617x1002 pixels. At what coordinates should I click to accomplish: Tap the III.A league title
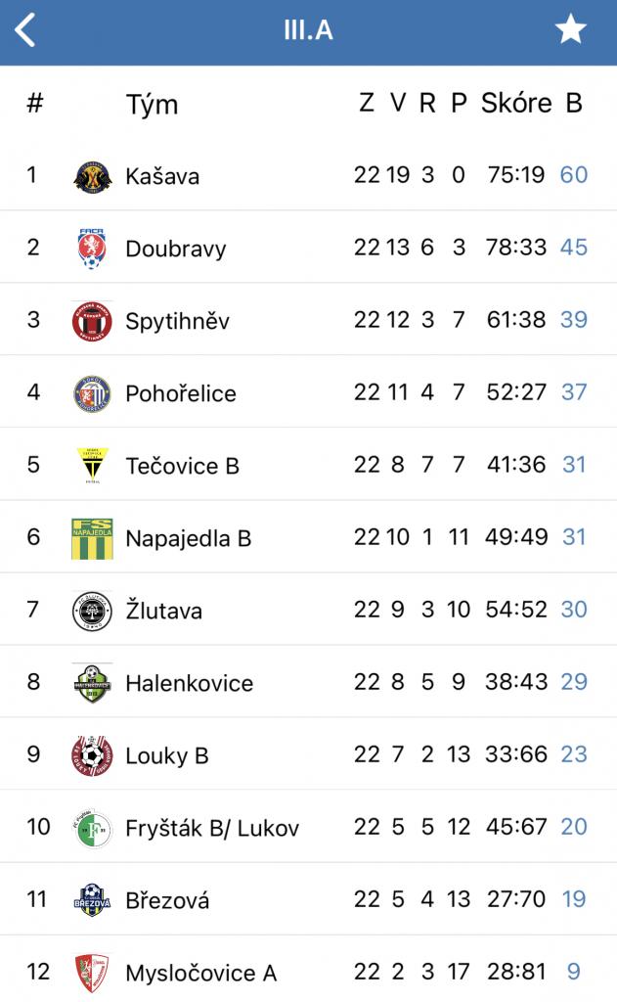pyautogui.click(x=308, y=30)
